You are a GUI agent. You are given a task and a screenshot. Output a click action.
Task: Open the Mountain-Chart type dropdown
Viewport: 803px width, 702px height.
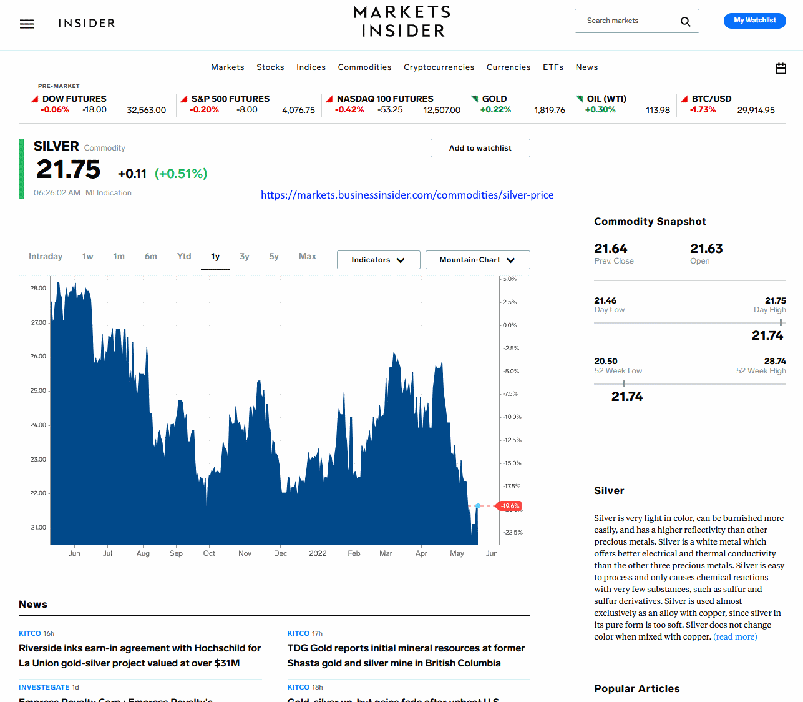tap(477, 260)
